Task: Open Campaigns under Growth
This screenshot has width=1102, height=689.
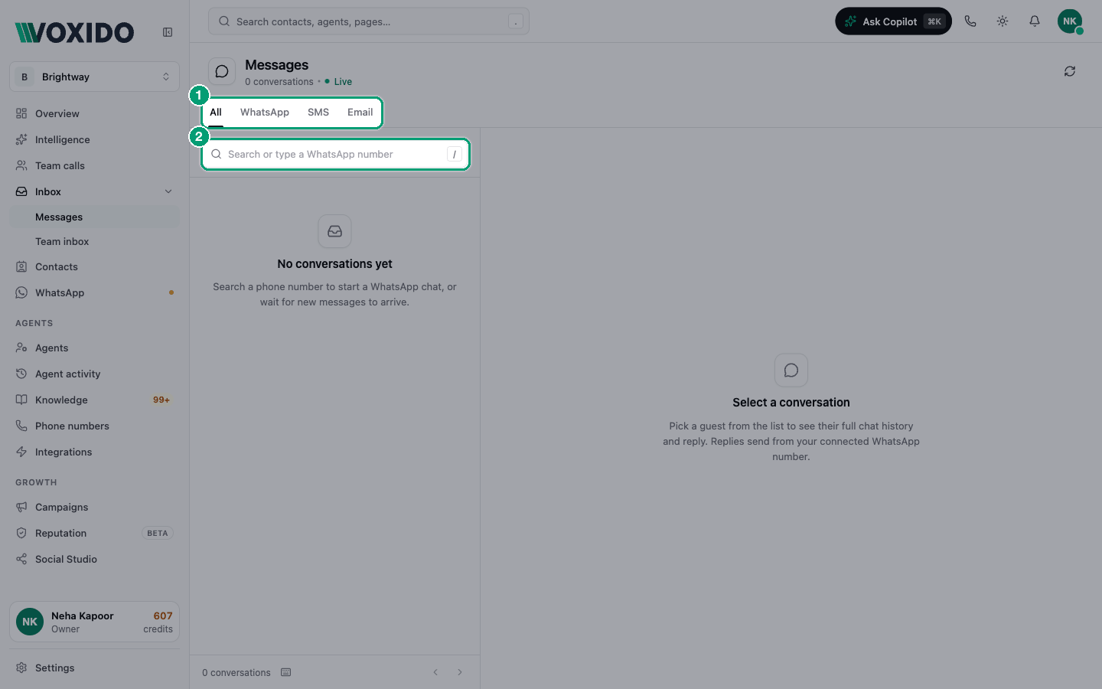Action: click(x=94, y=507)
